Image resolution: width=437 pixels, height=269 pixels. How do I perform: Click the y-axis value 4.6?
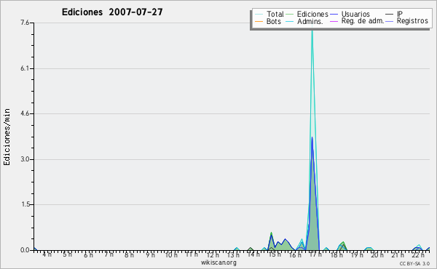tap(25, 113)
